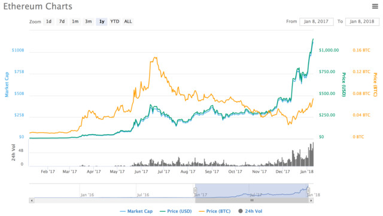
Task: Click the 0.16 BTC axis label
Action: pos(361,50)
